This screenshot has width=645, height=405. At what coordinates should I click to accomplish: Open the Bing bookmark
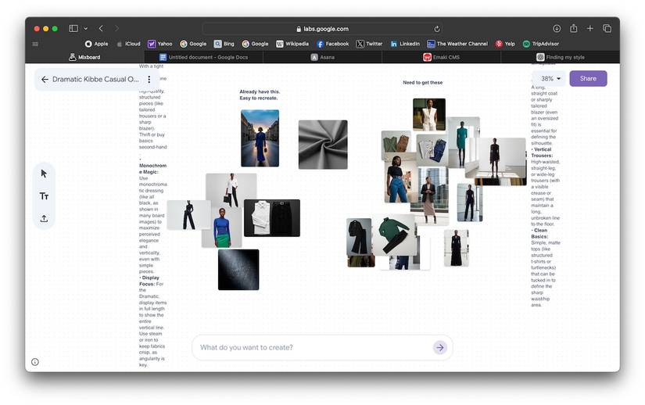tap(224, 44)
